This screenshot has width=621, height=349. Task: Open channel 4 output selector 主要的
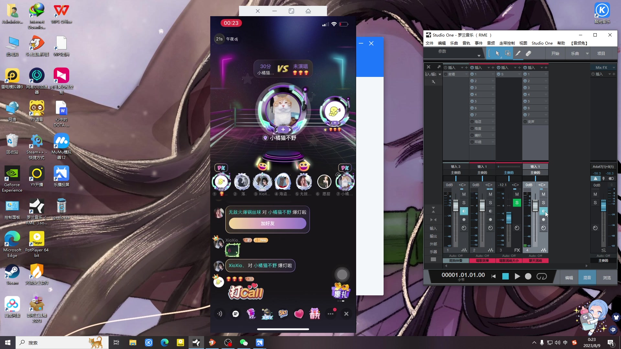tap(535, 173)
